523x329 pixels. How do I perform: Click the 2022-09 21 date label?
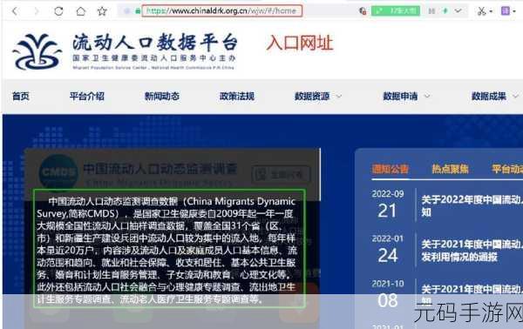tap(388, 205)
